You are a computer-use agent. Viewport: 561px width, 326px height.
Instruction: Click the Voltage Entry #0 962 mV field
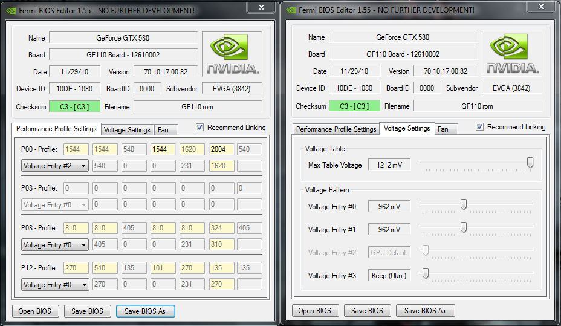(389, 206)
